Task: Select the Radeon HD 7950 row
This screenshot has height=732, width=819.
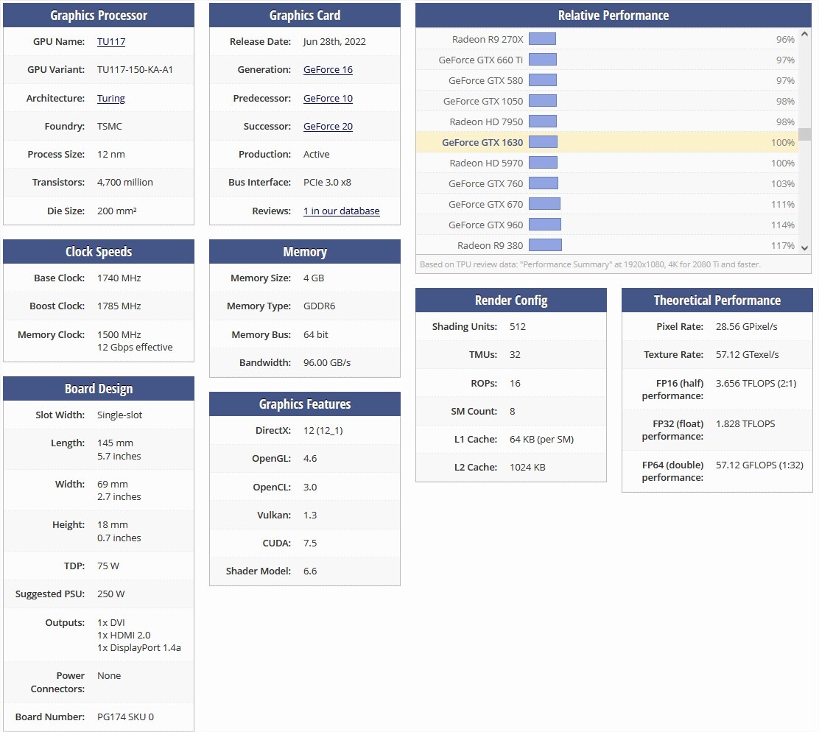Action: [x=607, y=122]
